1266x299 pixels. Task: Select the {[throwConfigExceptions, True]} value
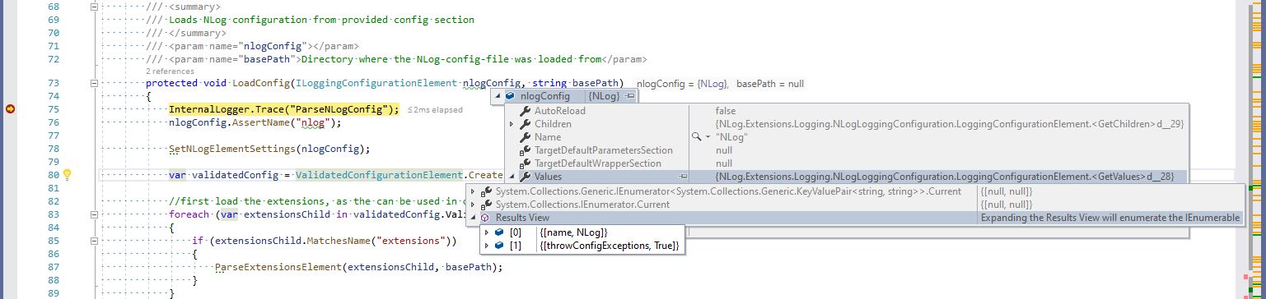(610, 246)
